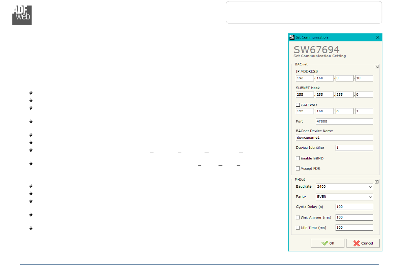Check the Accept FDR option

tap(298, 168)
